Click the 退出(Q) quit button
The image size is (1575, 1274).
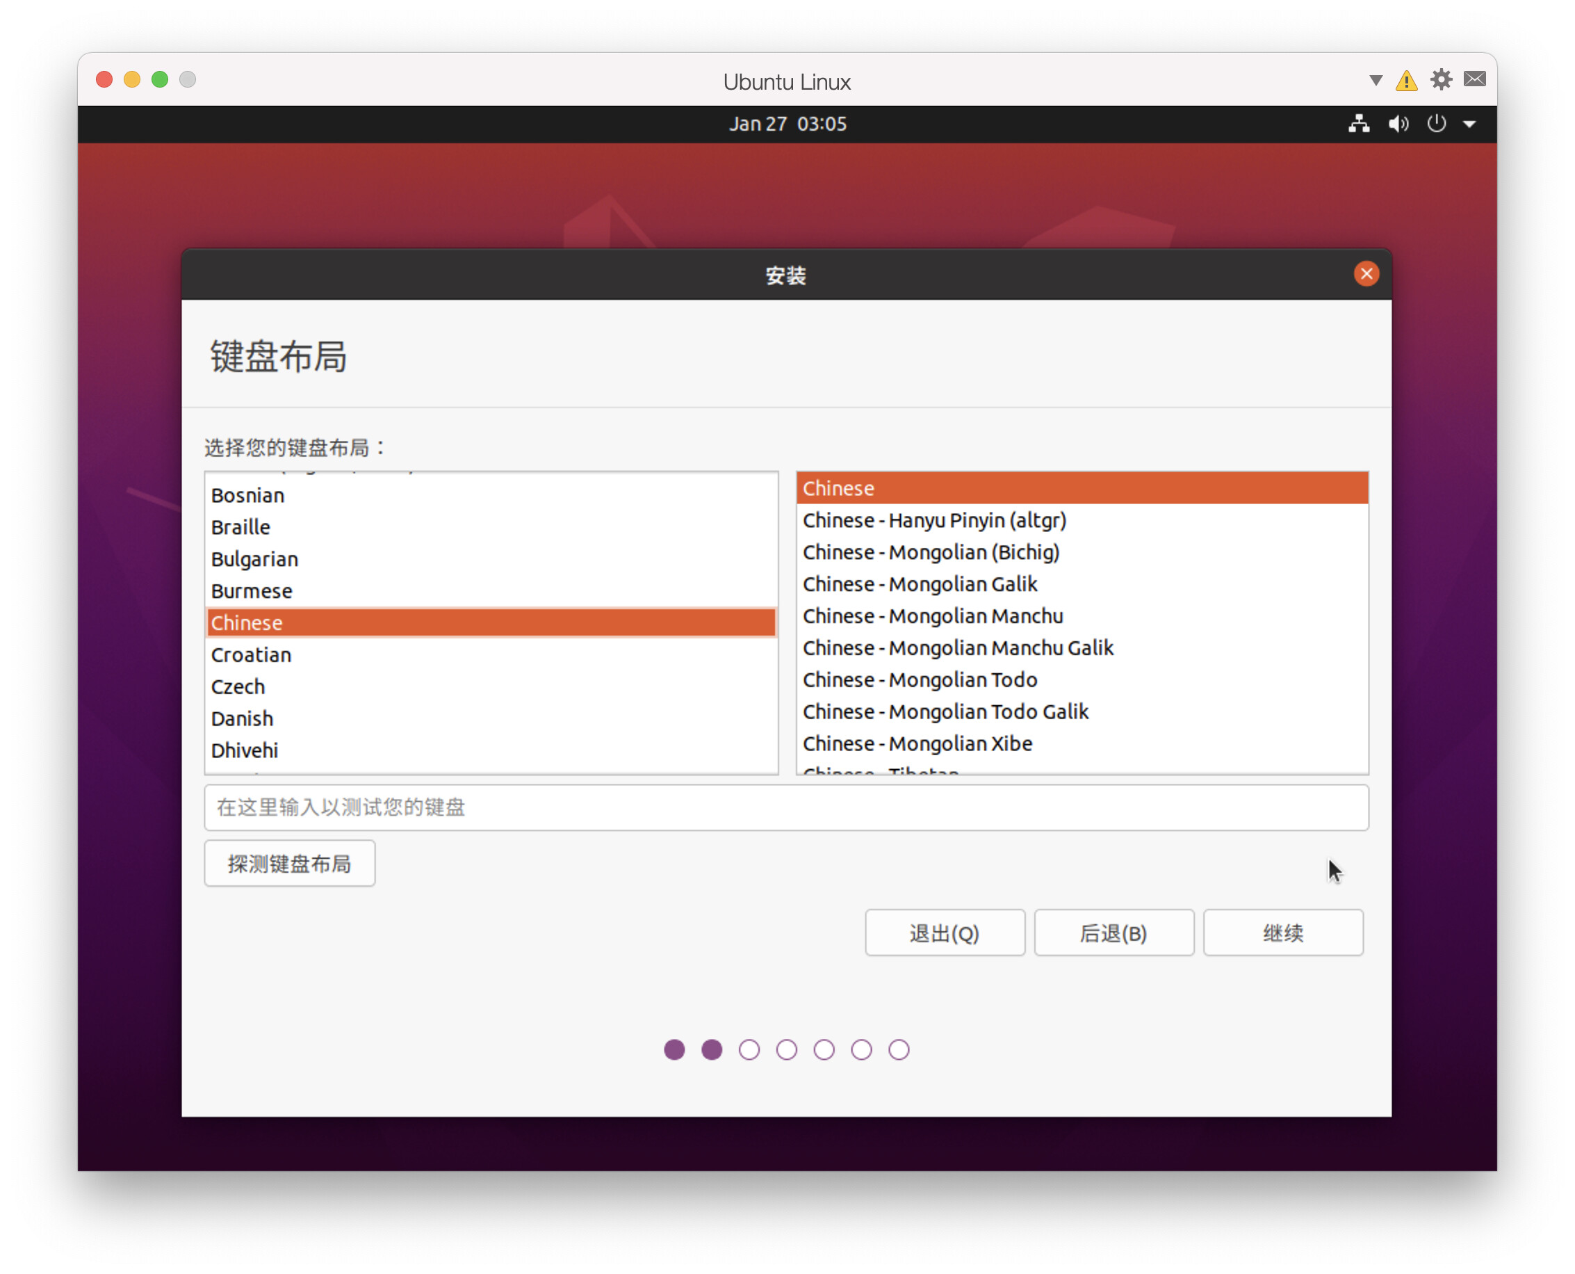[945, 933]
